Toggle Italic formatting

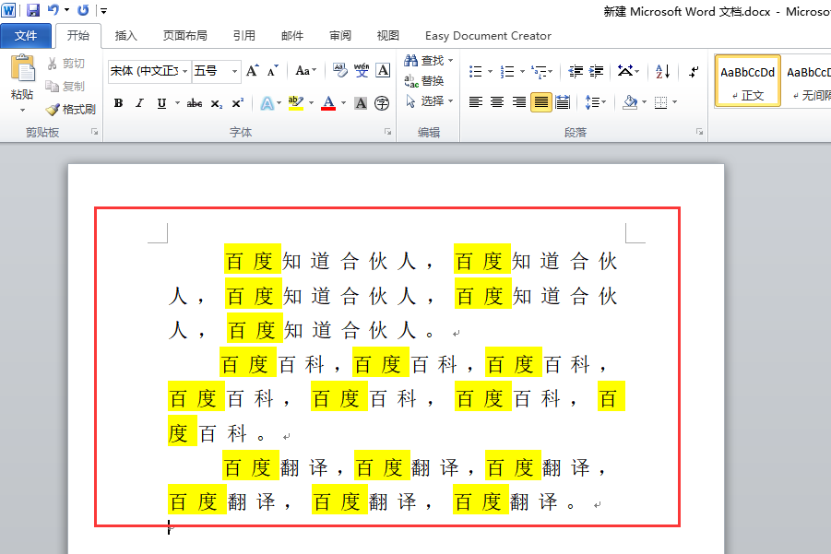[x=139, y=103]
